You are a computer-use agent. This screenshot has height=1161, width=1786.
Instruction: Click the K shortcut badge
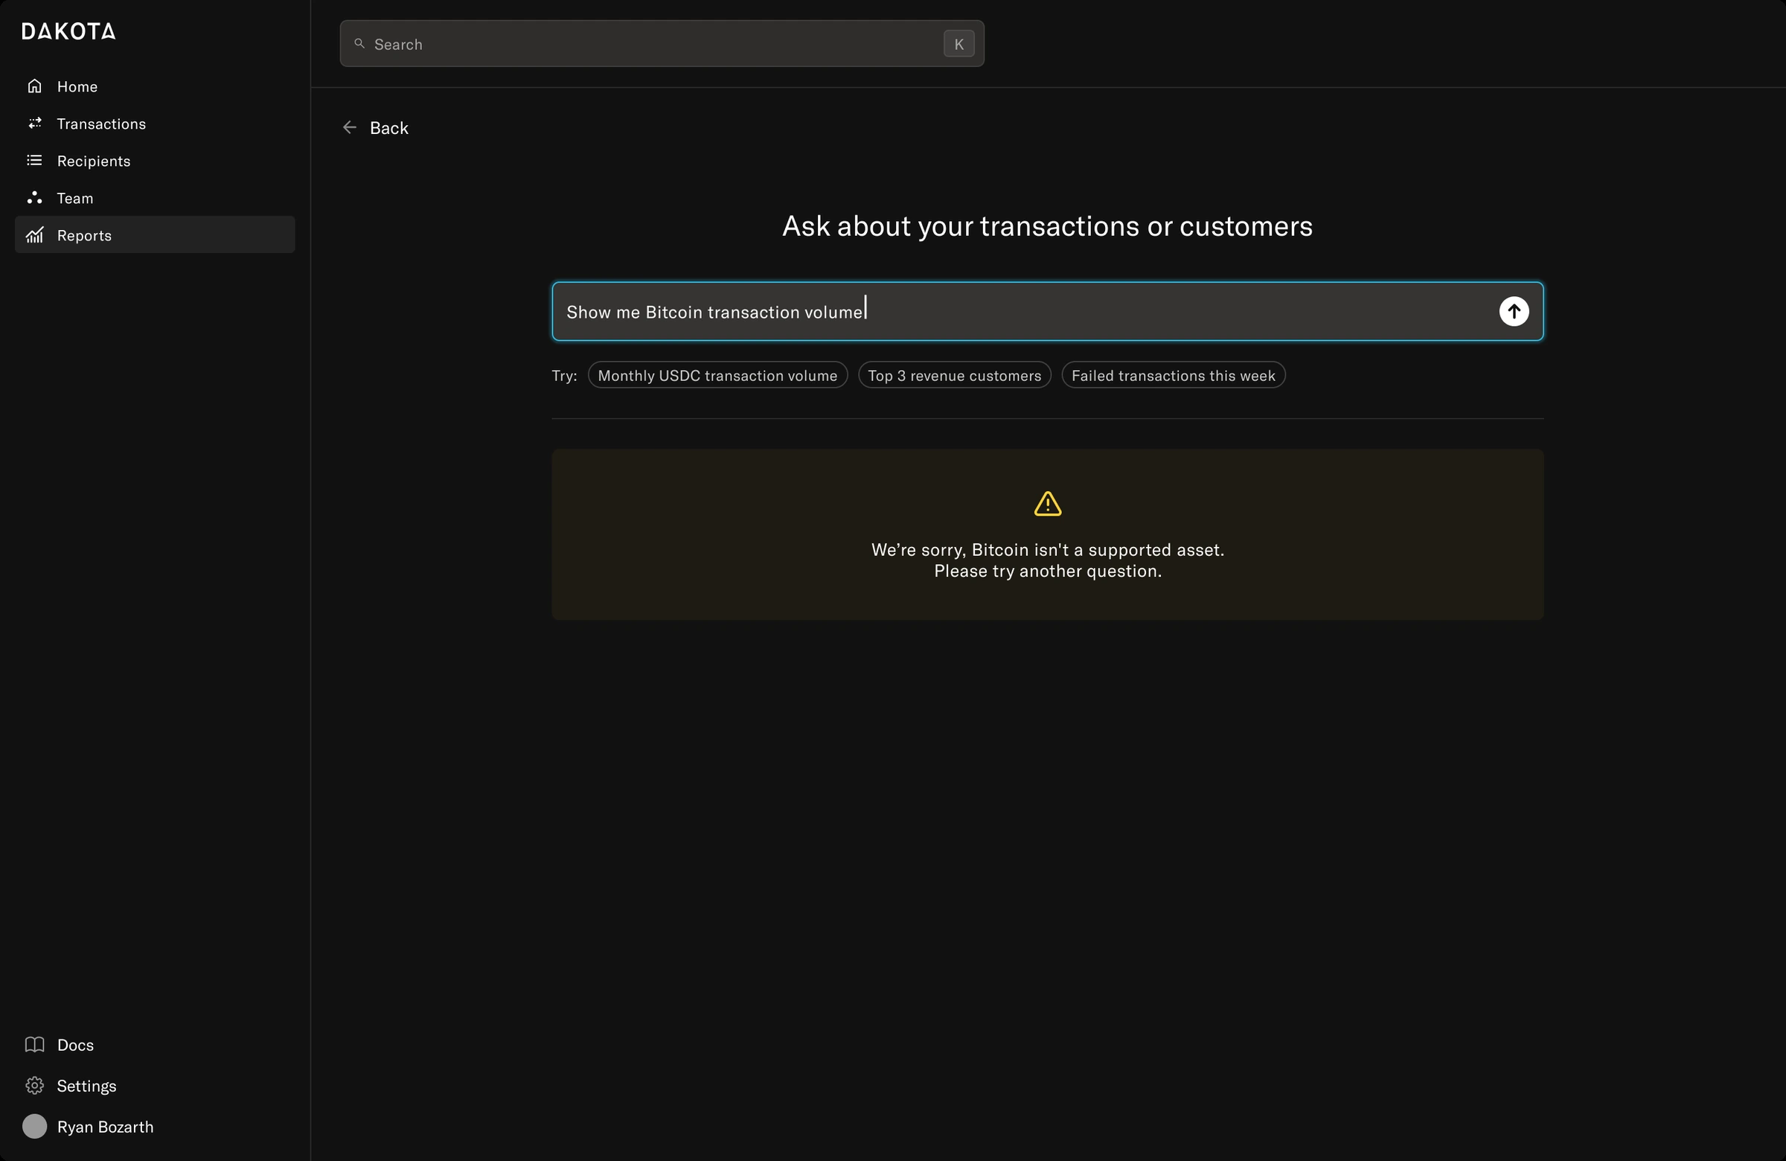pos(958,43)
